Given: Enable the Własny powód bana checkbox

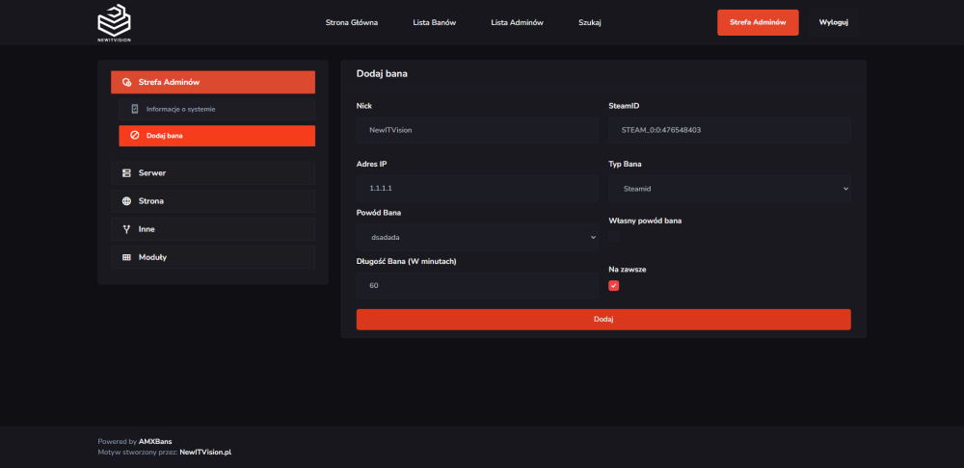Looking at the screenshot, I should click(x=613, y=237).
